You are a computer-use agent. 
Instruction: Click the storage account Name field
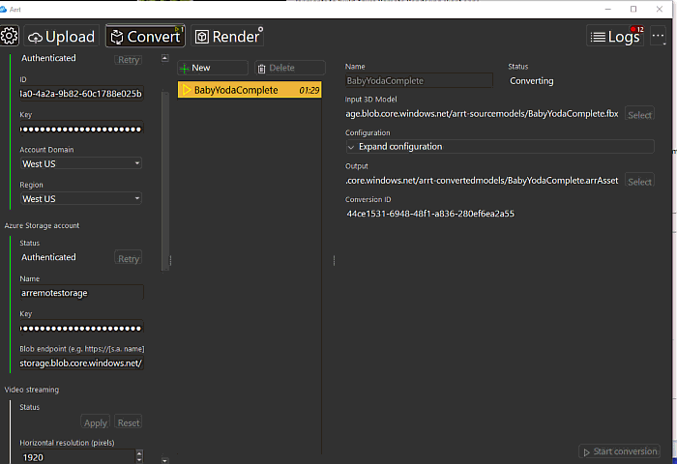81,292
